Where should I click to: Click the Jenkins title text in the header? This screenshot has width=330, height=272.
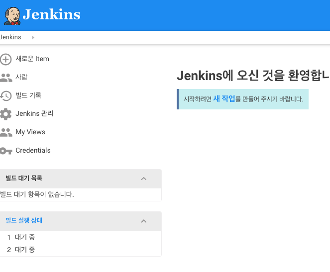[52, 14]
